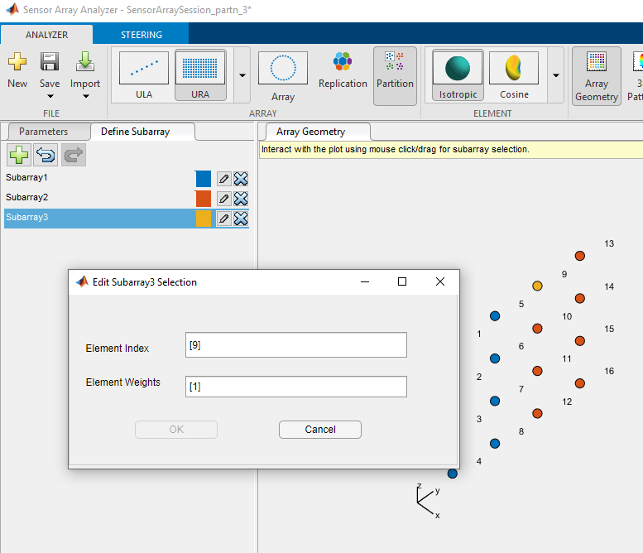The image size is (643, 553).
Task: Add a new subarray with green plus
Action: coord(19,155)
